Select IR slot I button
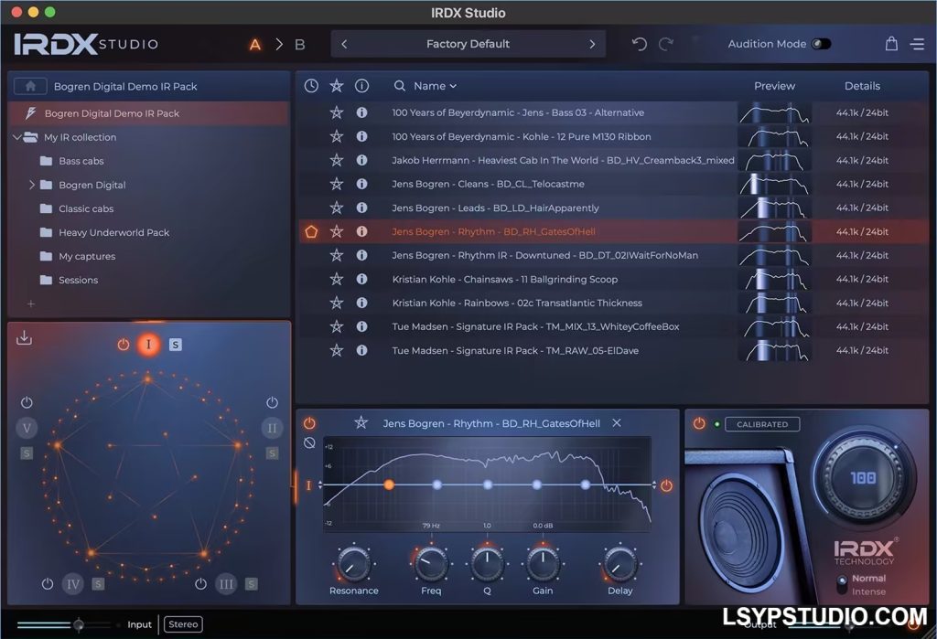This screenshot has height=639, width=937. click(148, 345)
